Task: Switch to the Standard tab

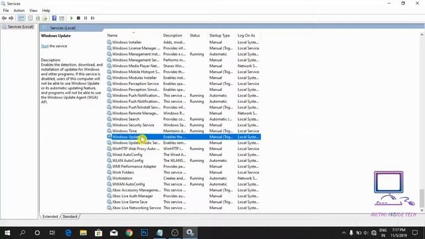Action: tap(70, 216)
